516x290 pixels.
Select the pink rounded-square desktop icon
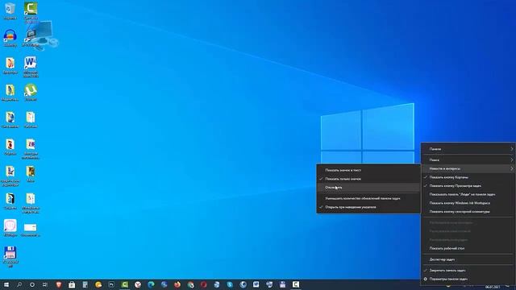pos(10,228)
